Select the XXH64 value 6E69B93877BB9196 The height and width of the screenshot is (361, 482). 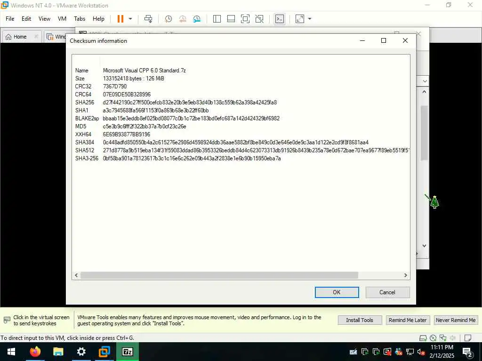tap(126, 134)
